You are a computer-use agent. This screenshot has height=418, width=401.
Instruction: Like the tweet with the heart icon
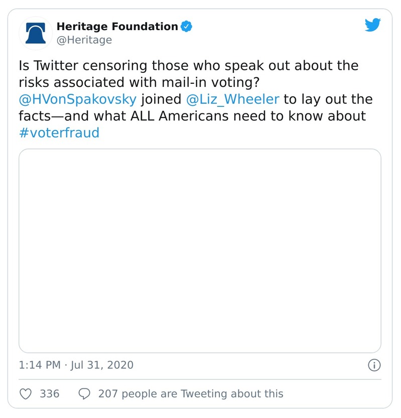click(26, 394)
